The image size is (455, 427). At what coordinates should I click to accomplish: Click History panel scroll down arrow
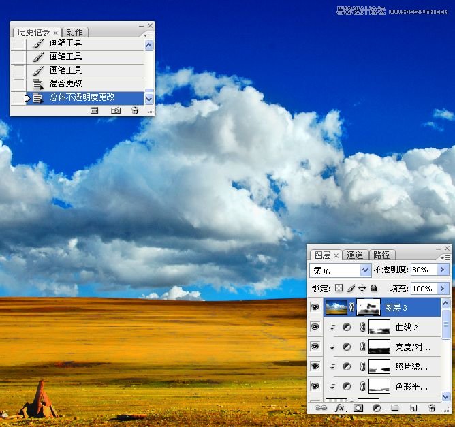pyautogui.click(x=148, y=99)
